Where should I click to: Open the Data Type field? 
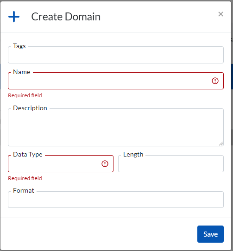pos(61,163)
